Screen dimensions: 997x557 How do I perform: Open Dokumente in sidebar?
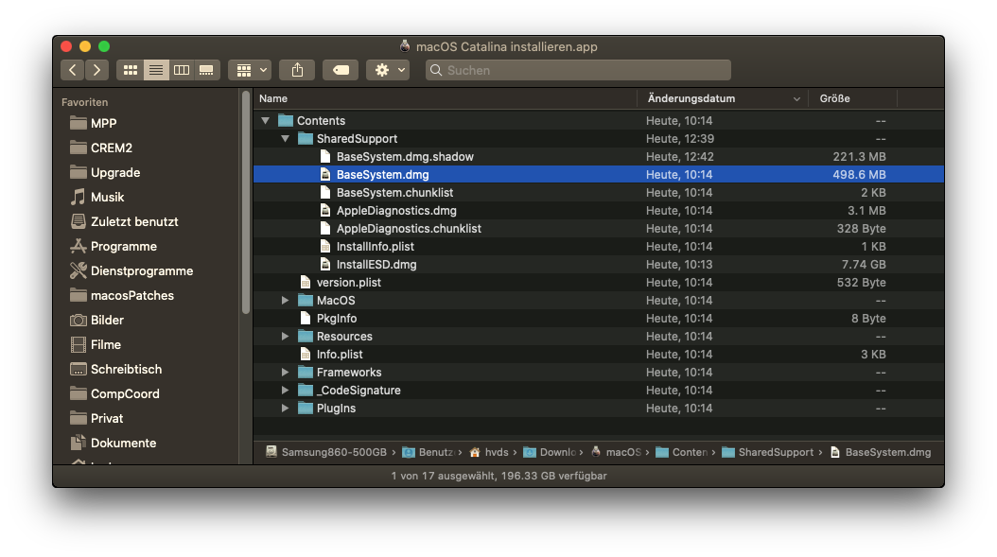113,443
